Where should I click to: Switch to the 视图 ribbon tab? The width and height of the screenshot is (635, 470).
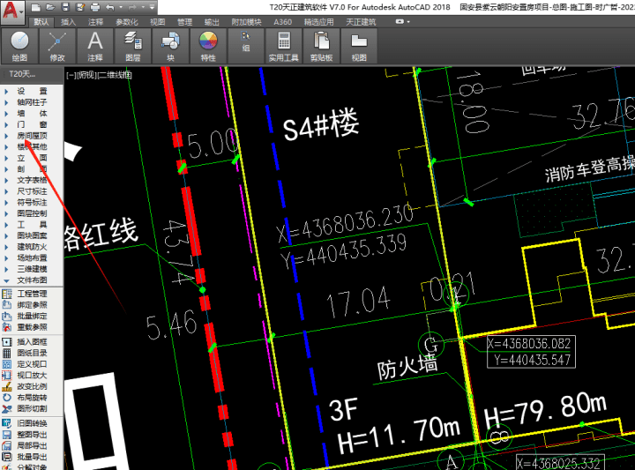pyautogui.click(x=158, y=22)
